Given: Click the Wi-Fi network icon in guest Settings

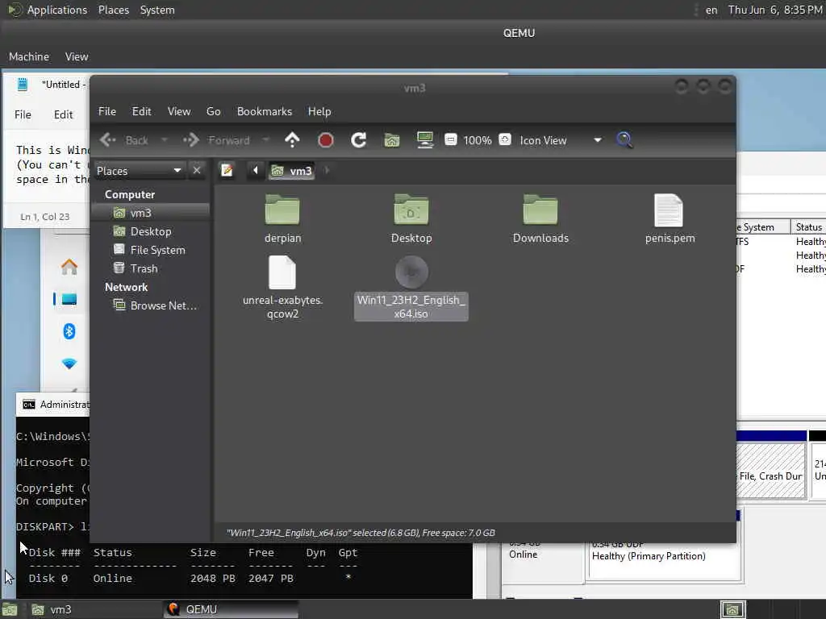Looking at the screenshot, I should pyautogui.click(x=69, y=364).
